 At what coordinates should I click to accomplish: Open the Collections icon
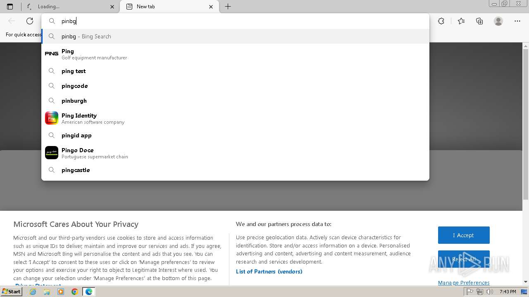(x=479, y=21)
